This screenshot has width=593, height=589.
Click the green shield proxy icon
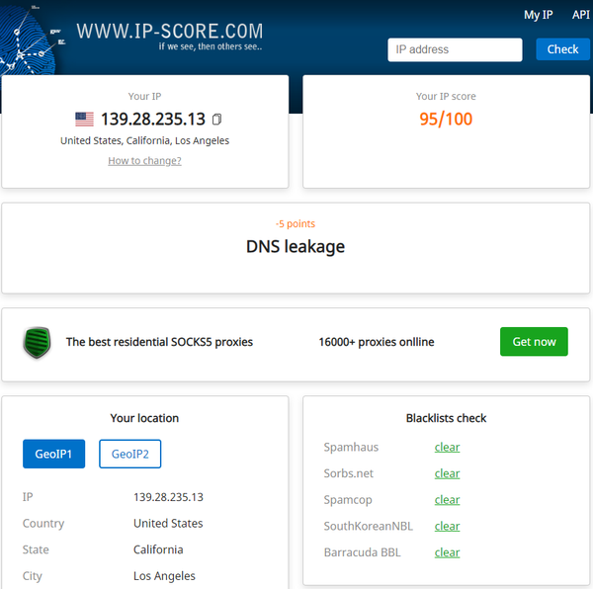pos(38,342)
